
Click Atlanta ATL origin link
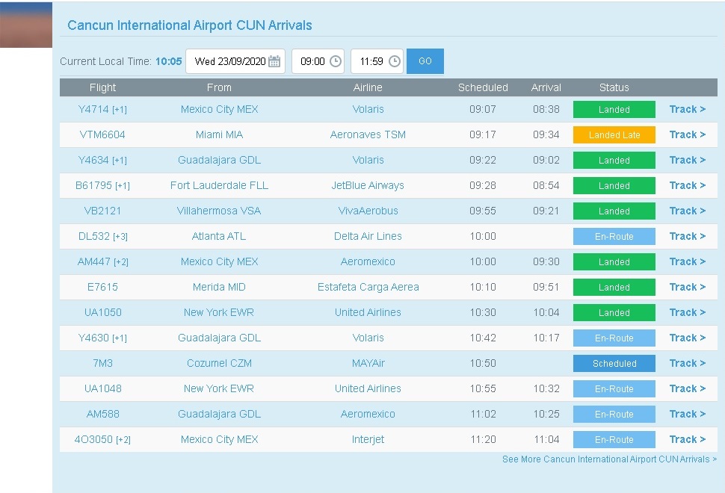pos(219,236)
